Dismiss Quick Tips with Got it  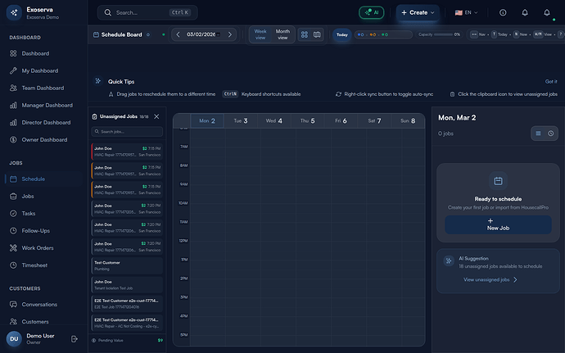(550, 81)
